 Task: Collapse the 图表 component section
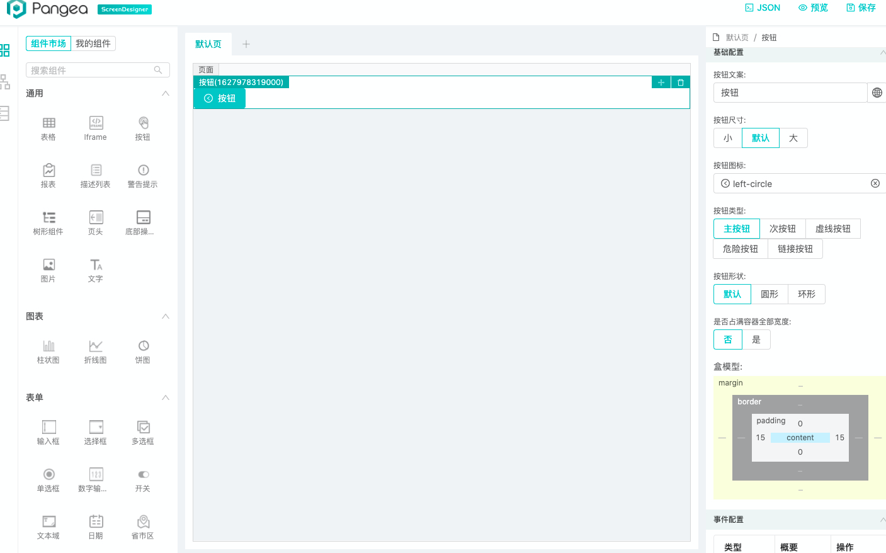click(166, 316)
